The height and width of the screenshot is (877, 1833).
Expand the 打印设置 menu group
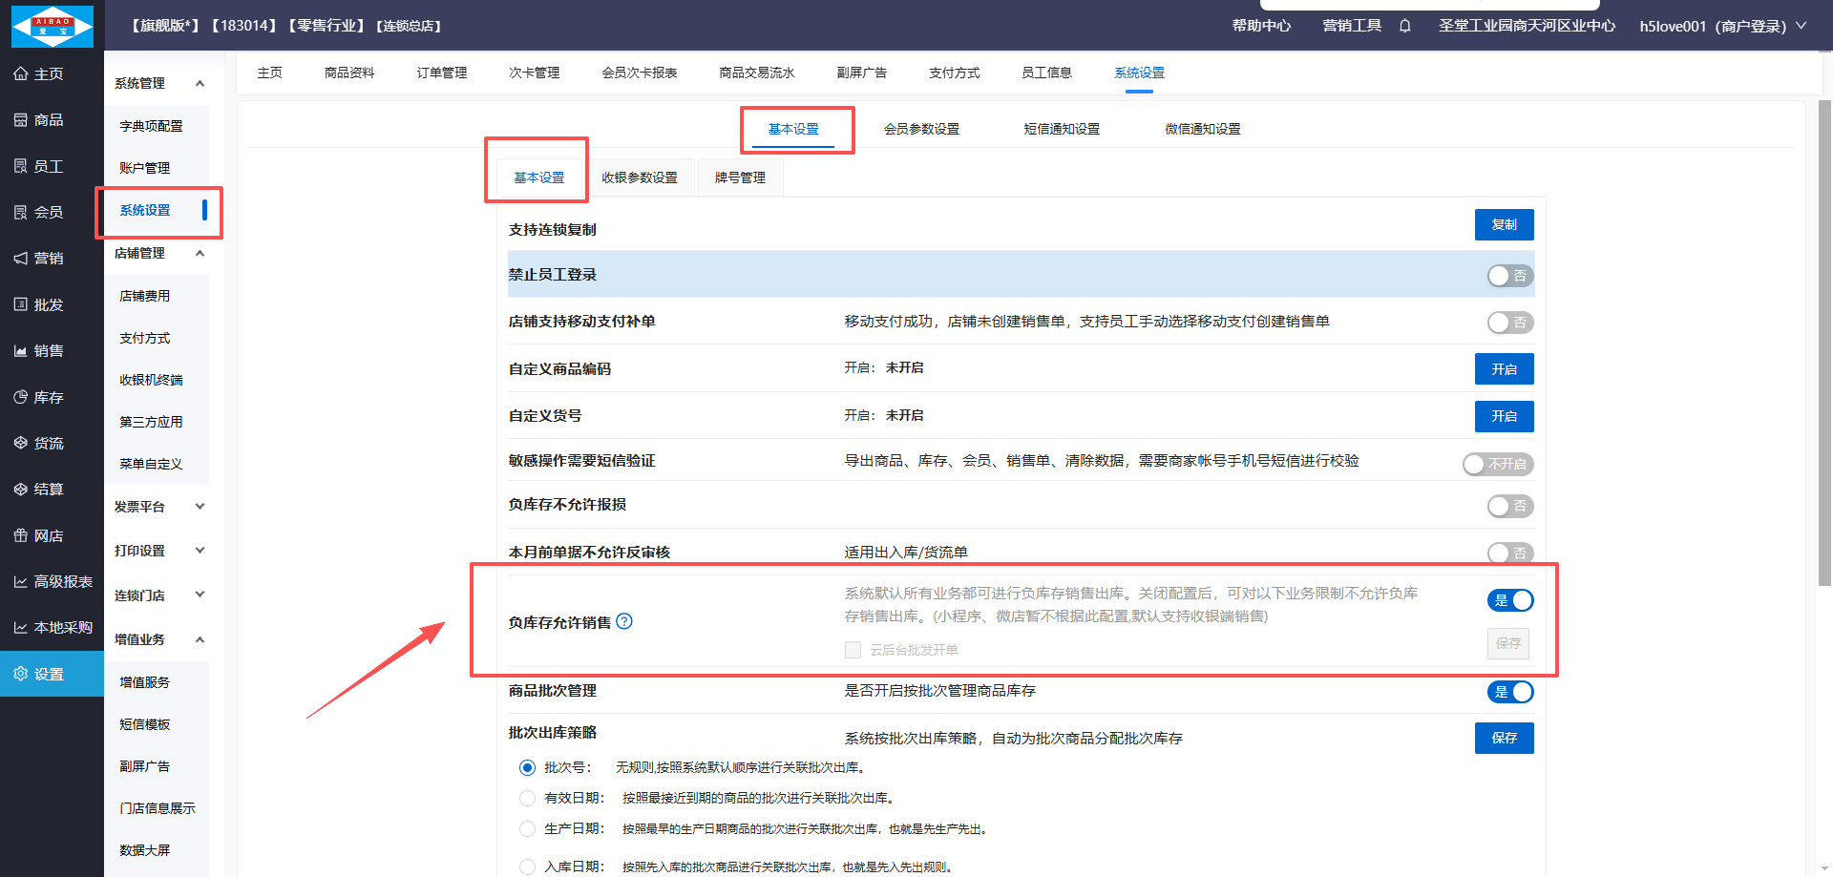(x=158, y=551)
